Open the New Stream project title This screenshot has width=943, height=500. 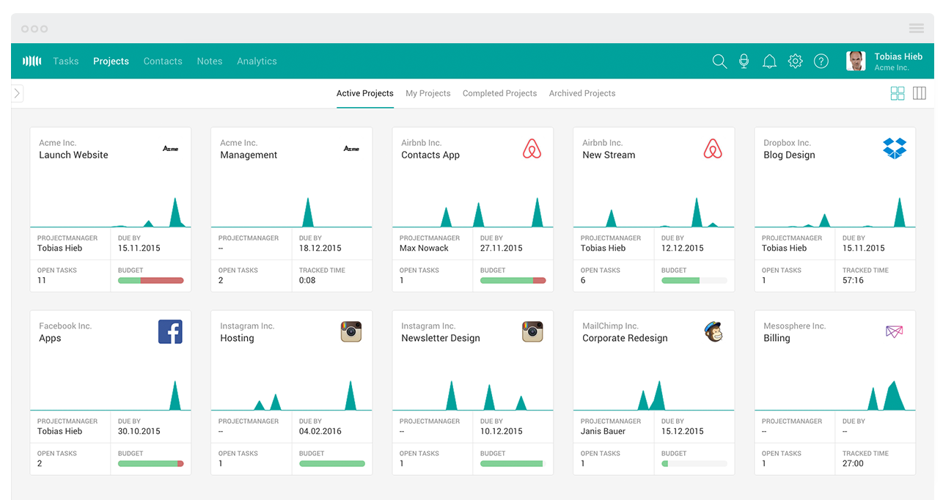pos(609,155)
